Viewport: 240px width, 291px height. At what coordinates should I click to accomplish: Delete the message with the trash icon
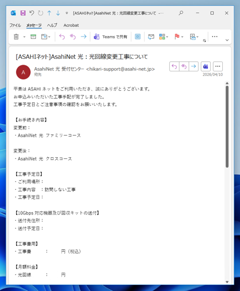16,37
